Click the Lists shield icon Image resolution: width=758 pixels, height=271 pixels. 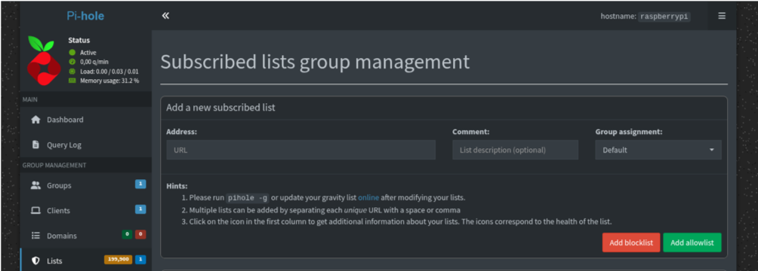[x=35, y=261]
